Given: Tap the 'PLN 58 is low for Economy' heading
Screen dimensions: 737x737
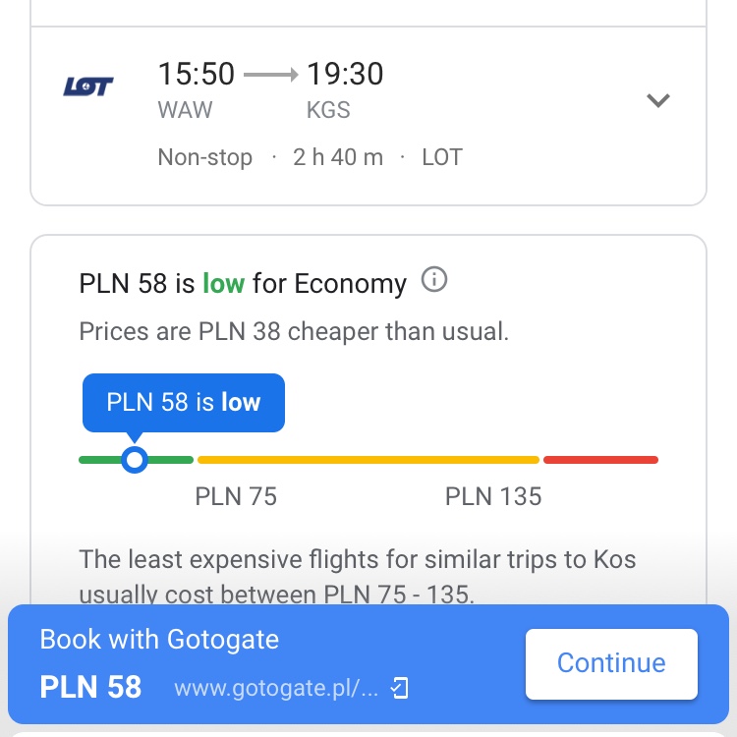Looking at the screenshot, I should tap(243, 283).
